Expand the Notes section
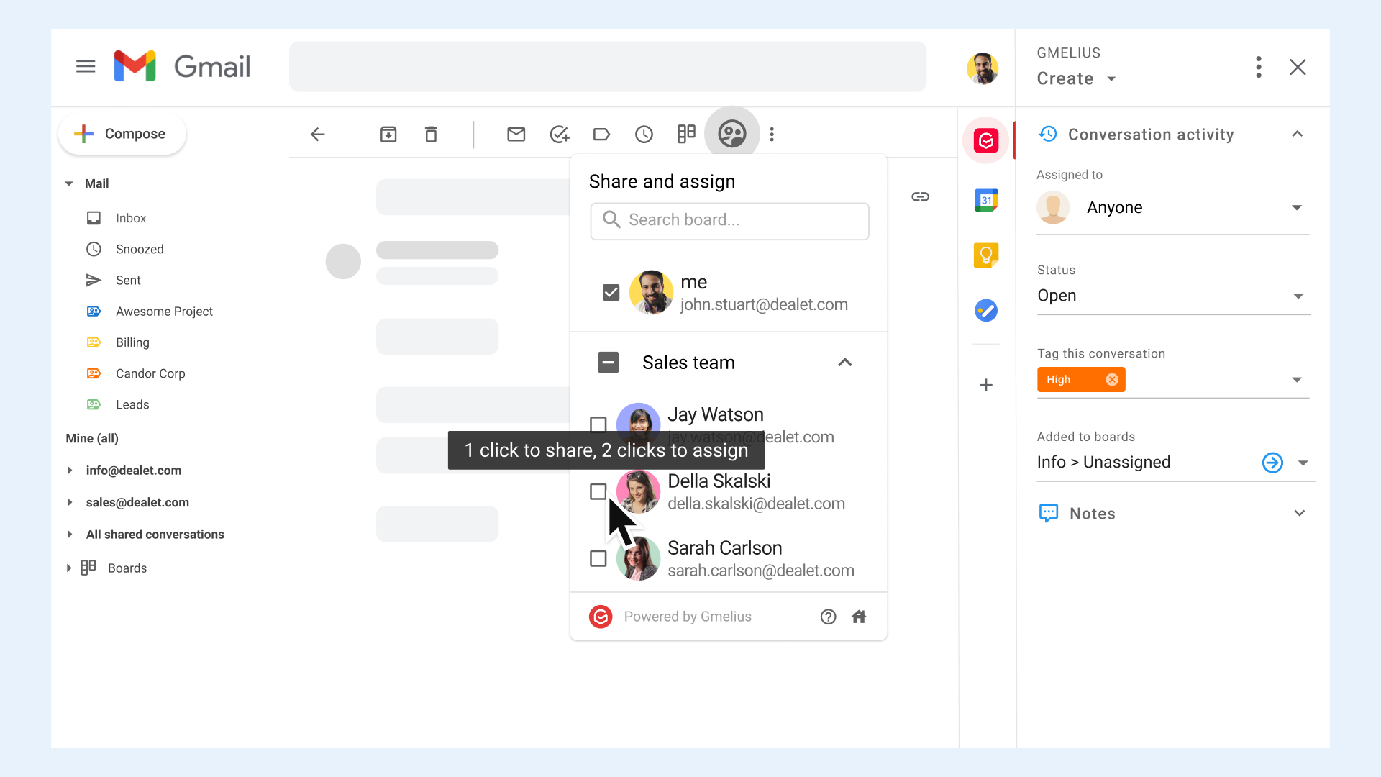The height and width of the screenshot is (777, 1381). coord(1299,513)
